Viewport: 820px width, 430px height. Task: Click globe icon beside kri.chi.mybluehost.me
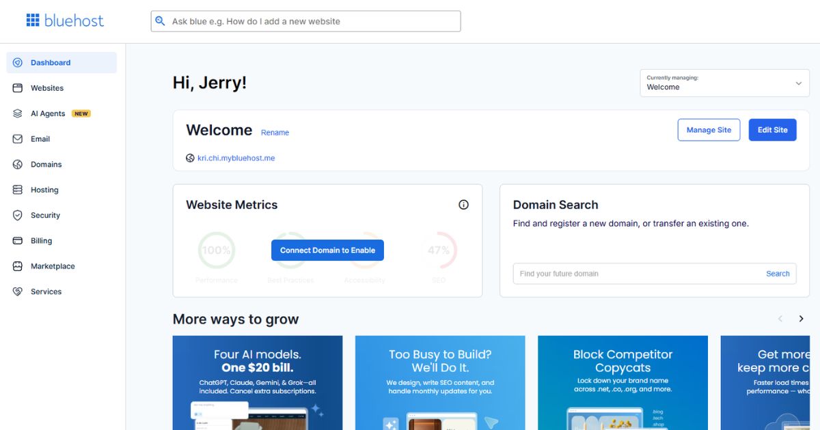190,158
